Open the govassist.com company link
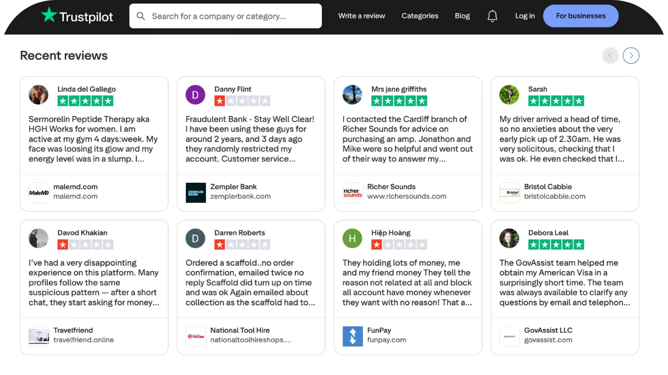 pos(548,340)
